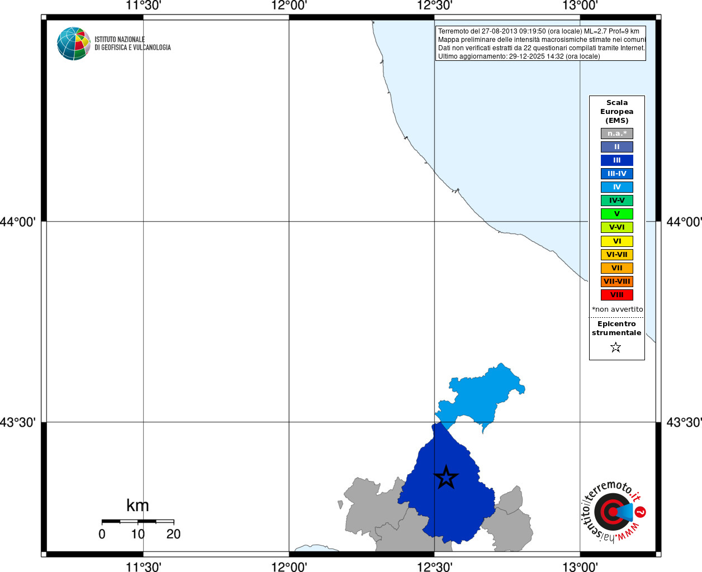The width and height of the screenshot is (702, 572).
Task: Select the III-IV intensity swatch
Action: coord(617,174)
